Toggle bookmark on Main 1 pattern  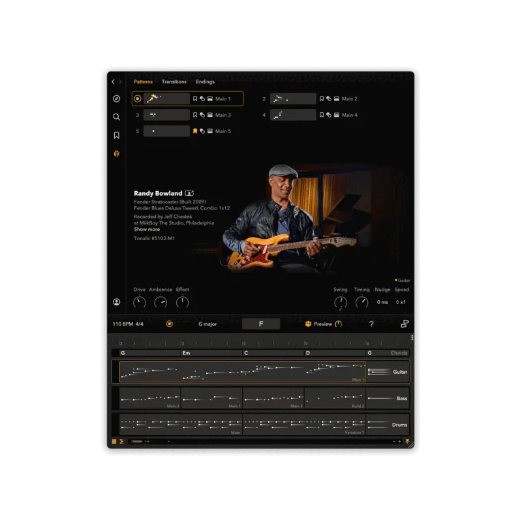[x=195, y=99]
